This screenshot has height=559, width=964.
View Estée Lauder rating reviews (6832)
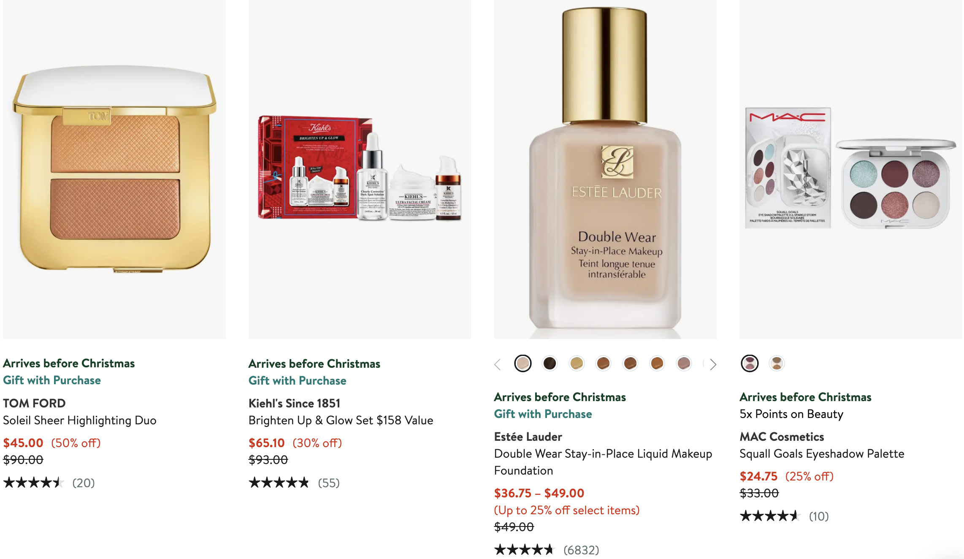click(x=547, y=550)
